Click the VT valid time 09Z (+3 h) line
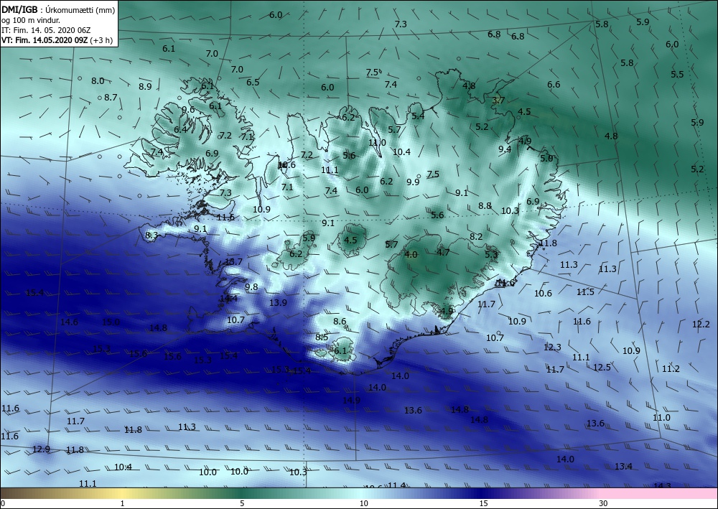The height and width of the screenshot is (509, 718). click(x=57, y=39)
